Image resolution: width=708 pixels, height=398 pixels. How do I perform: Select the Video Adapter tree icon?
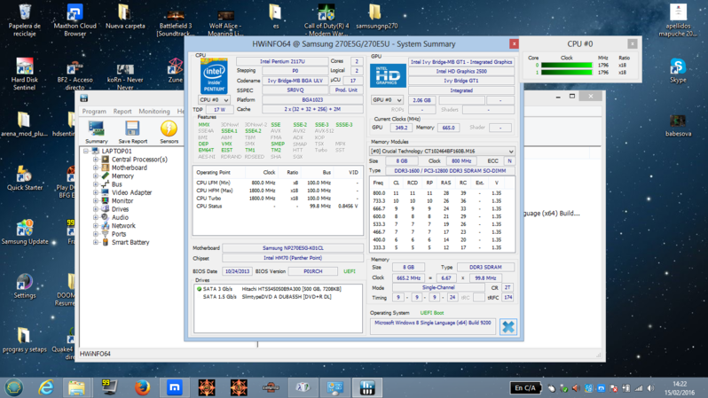click(106, 192)
